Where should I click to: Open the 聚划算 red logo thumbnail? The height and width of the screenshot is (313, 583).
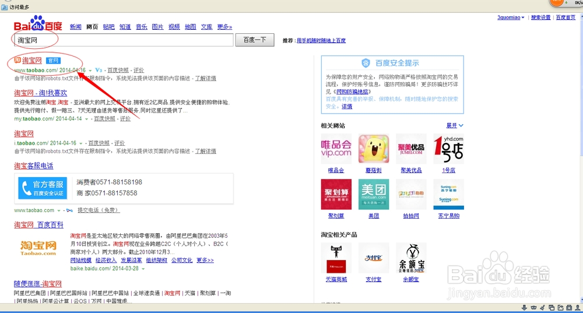pyautogui.click(x=336, y=195)
